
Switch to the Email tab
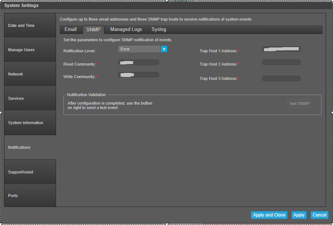[70, 29]
